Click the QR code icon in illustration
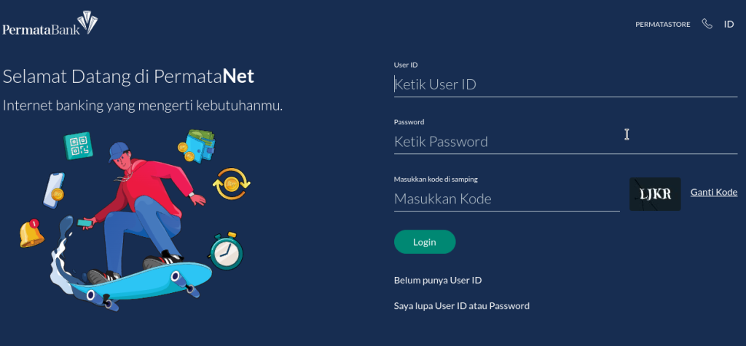This screenshot has height=346, width=746. [78, 146]
